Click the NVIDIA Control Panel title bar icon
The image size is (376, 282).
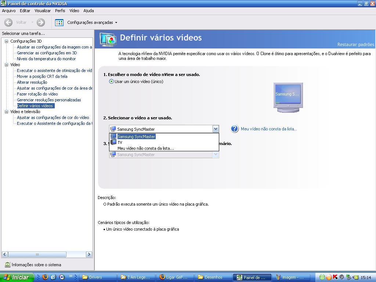pos(4,3)
